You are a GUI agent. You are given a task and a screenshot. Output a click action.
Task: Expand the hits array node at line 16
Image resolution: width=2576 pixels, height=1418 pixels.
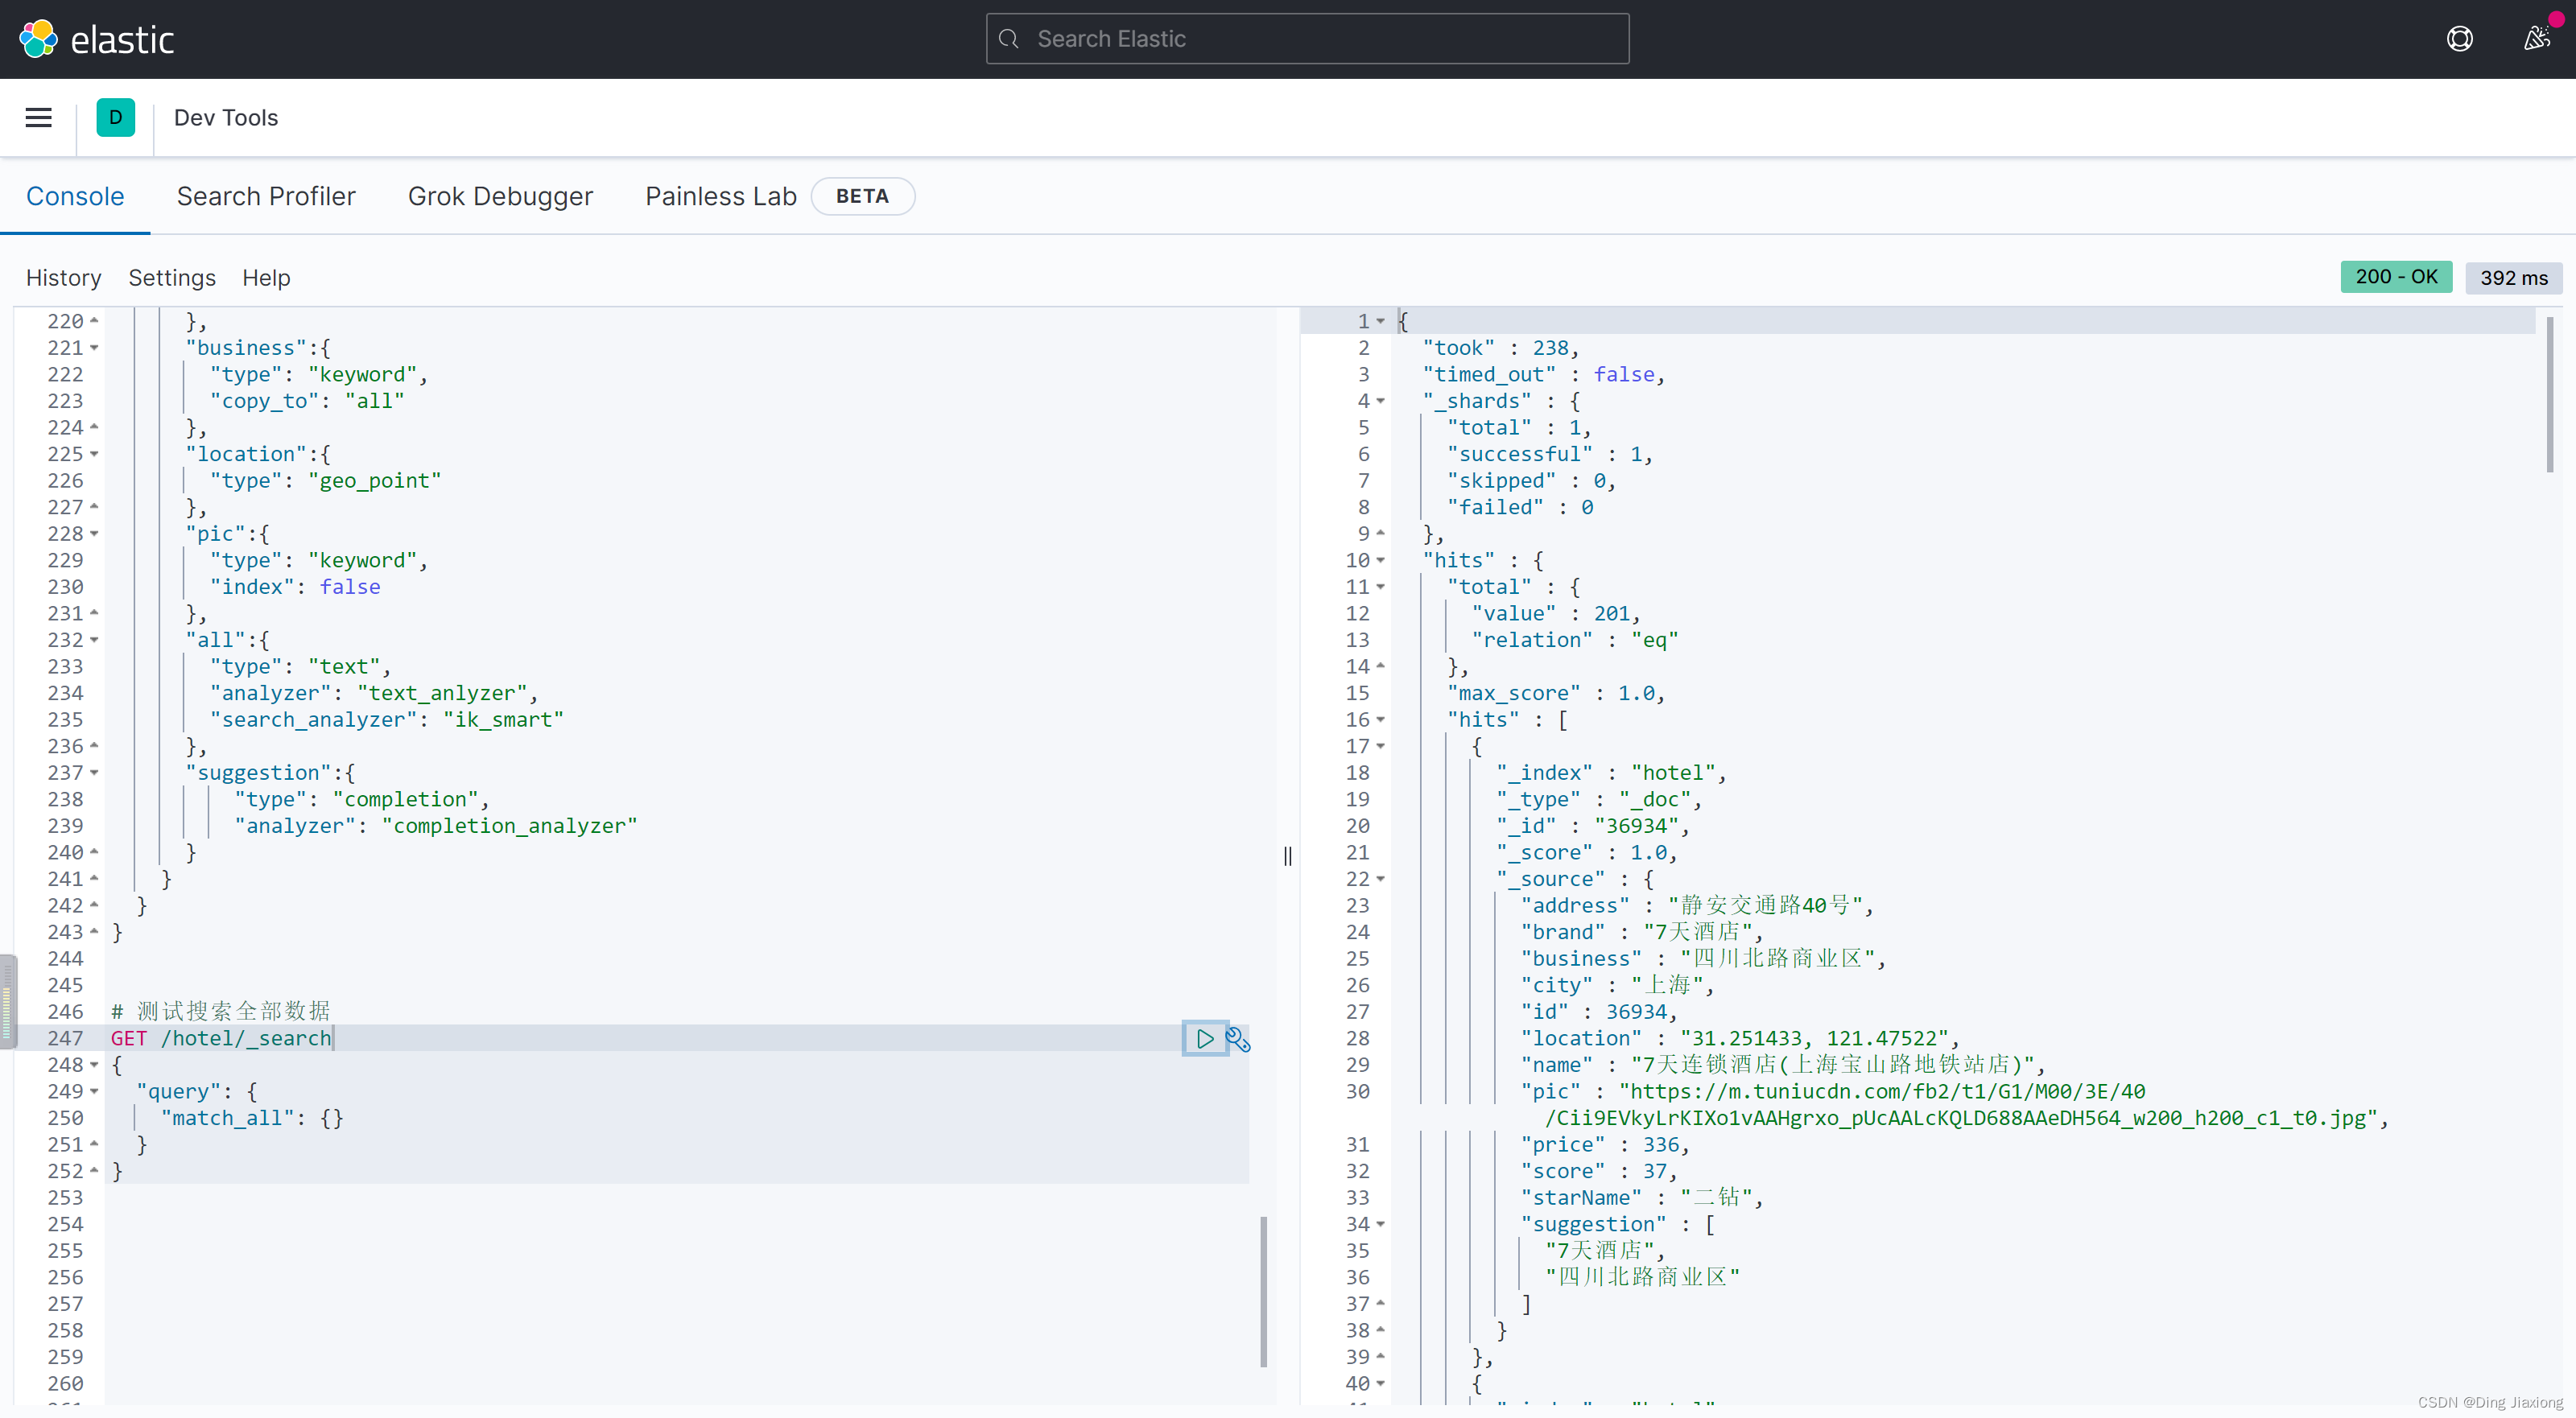1381,719
